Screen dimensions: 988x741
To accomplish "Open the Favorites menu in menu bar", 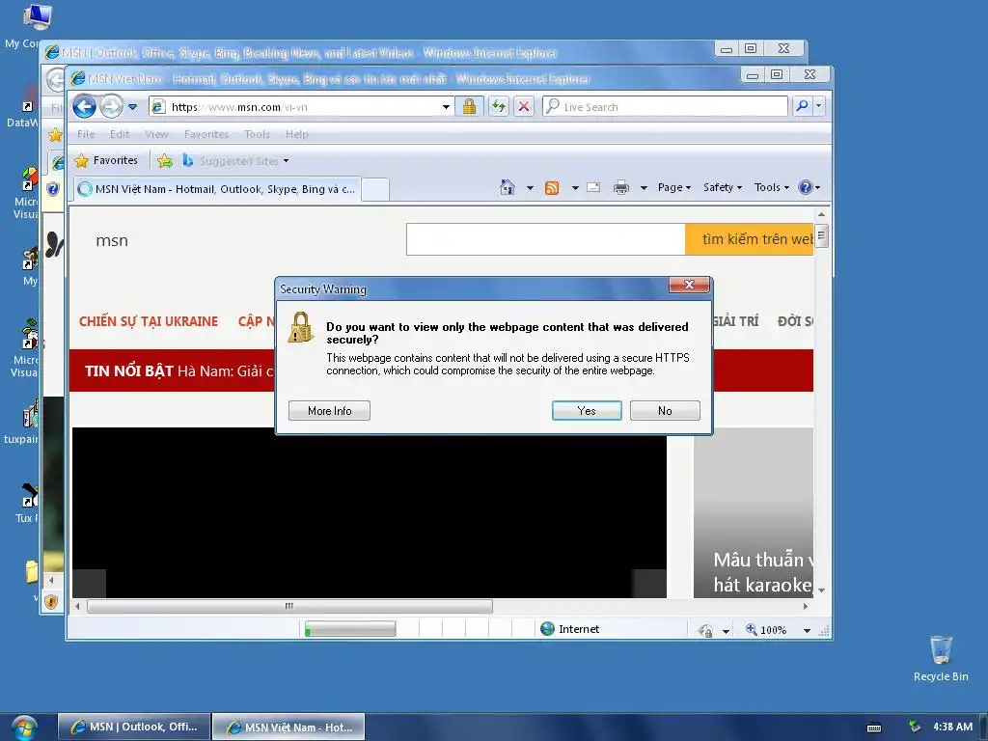I will click(x=206, y=134).
